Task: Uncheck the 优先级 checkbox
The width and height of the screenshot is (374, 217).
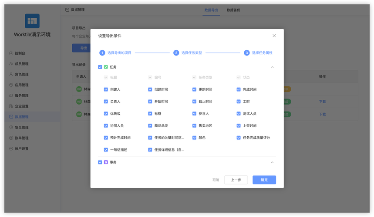Action: tap(106, 114)
